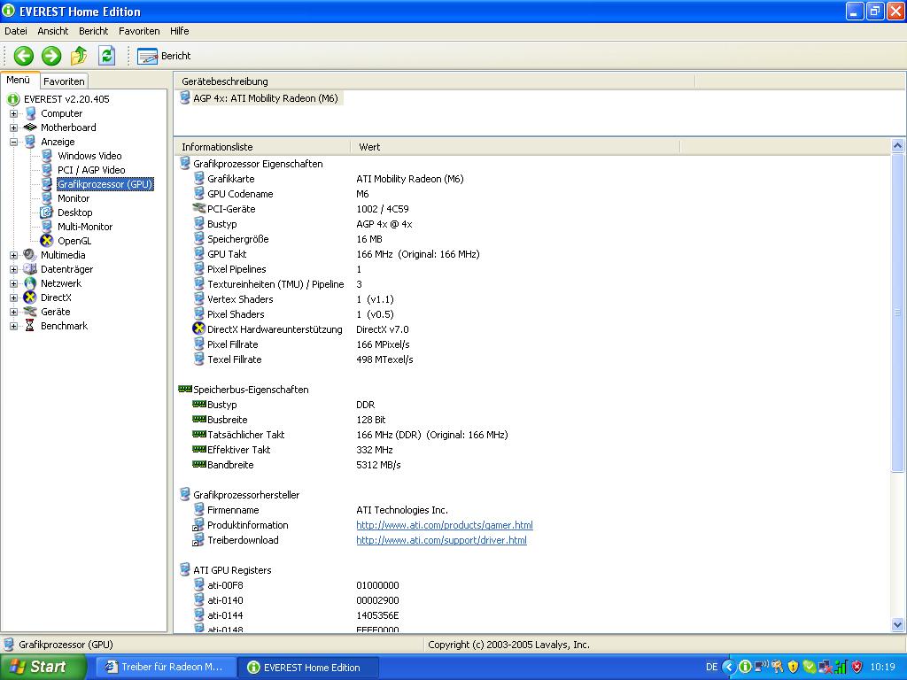Open the Datei menu
The height and width of the screenshot is (680, 907).
16,31
